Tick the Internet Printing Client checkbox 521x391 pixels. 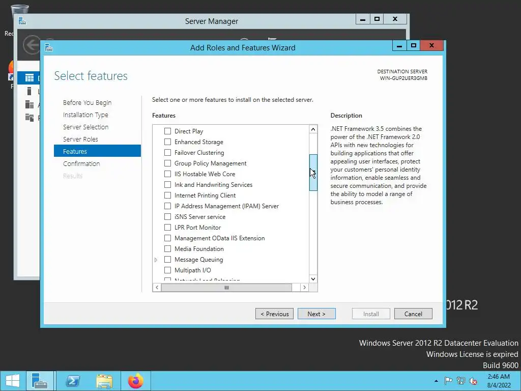(x=167, y=195)
